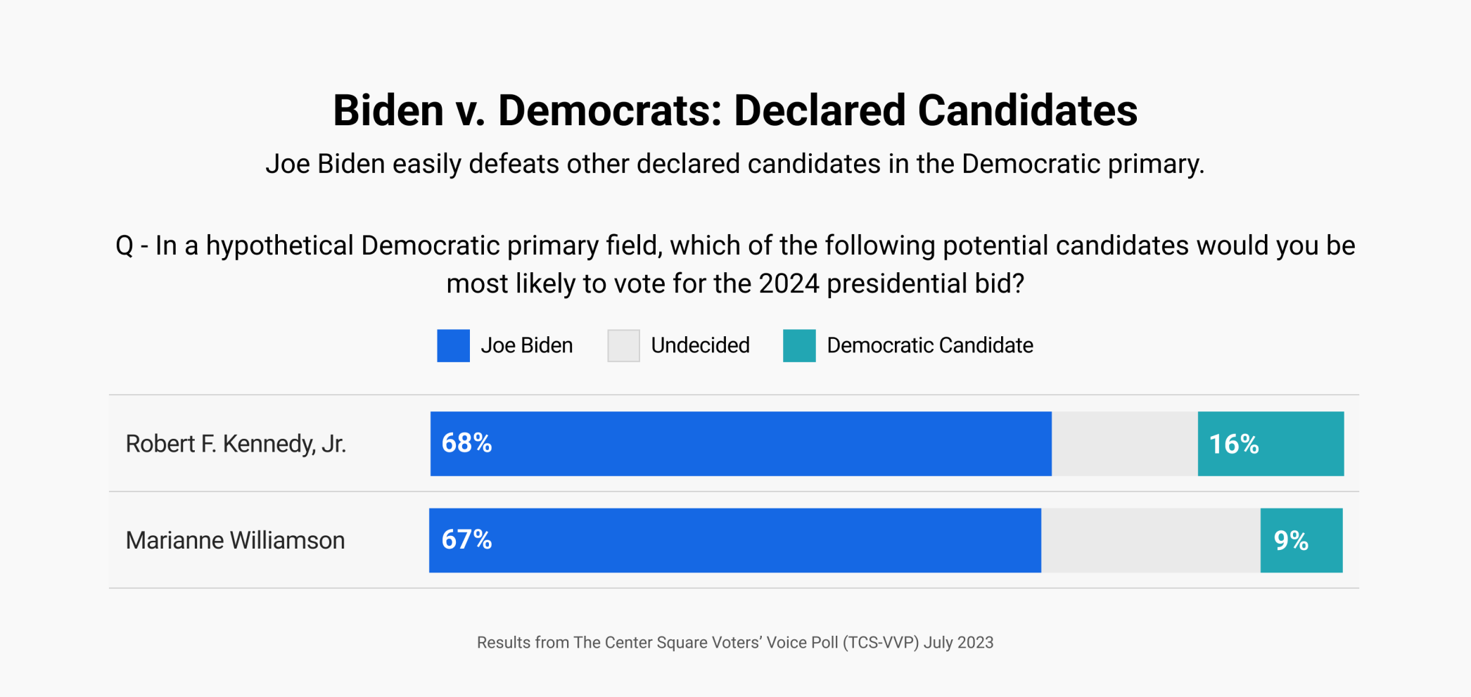The height and width of the screenshot is (697, 1471).
Task: Click the Marianne Williamson row label
Action: coord(235,540)
